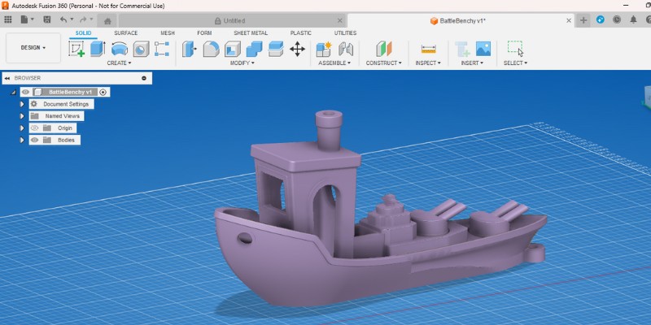Select the Fillet tool

click(x=211, y=49)
